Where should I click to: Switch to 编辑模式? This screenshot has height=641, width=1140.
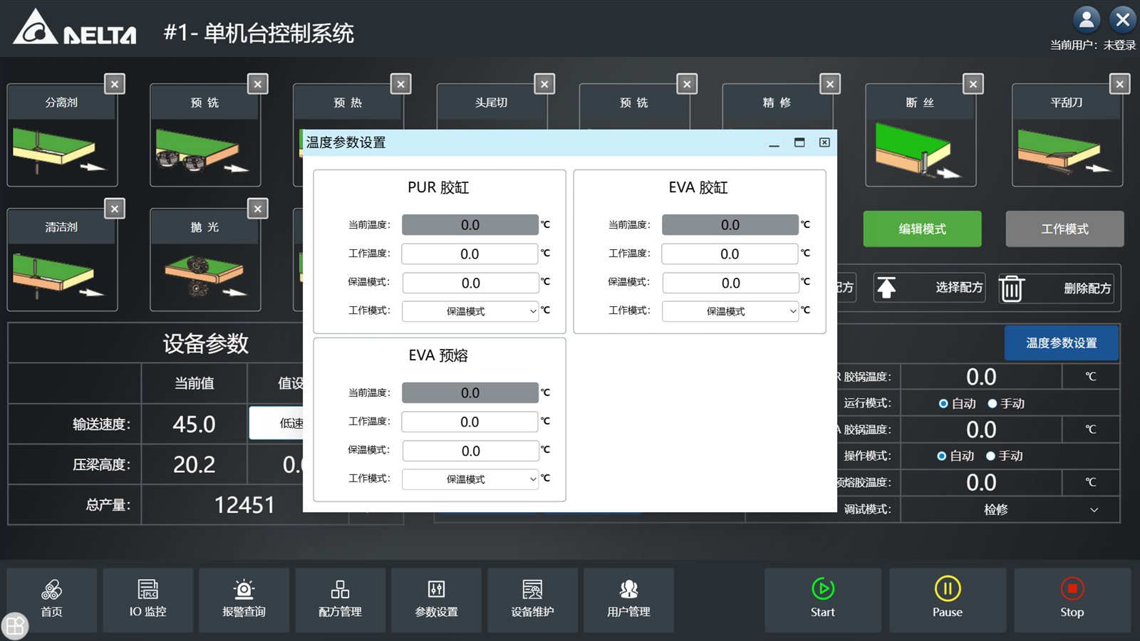(922, 229)
